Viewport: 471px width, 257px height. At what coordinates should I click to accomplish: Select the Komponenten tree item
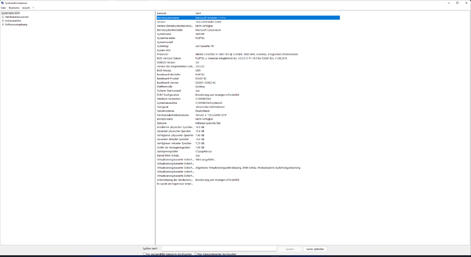click(x=13, y=21)
